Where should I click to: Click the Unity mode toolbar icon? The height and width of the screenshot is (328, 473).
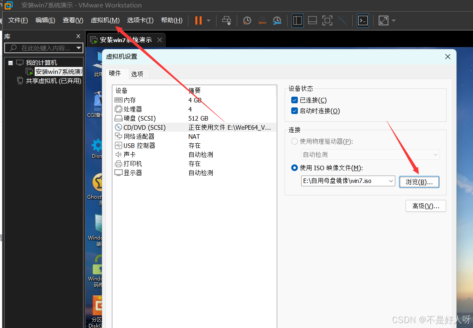[x=342, y=21]
